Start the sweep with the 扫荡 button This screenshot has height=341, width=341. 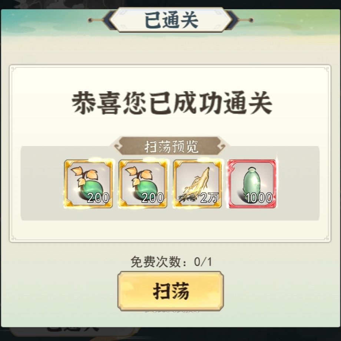click(171, 291)
